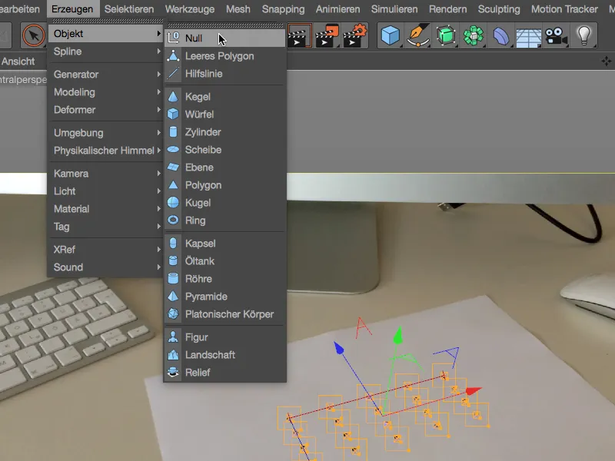The height and width of the screenshot is (461, 615).
Task: Create a Kugel sphere object
Action: [x=224, y=203]
